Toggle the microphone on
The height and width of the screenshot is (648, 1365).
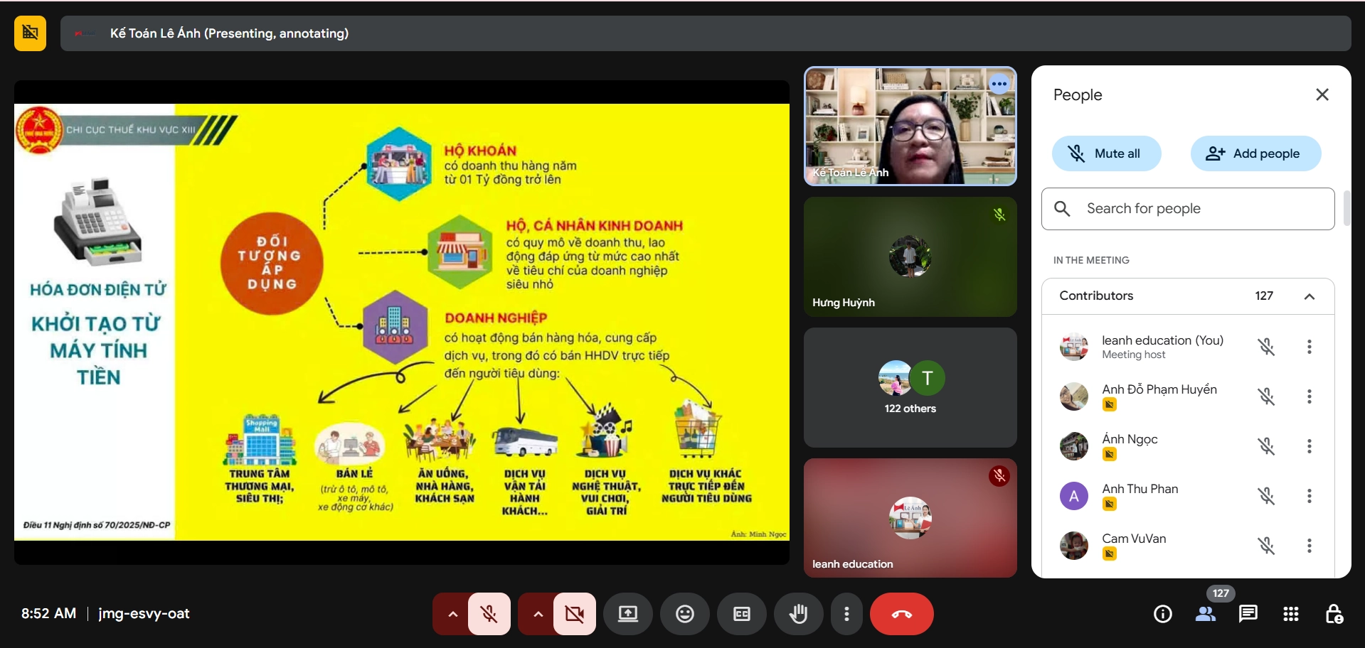[489, 614]
